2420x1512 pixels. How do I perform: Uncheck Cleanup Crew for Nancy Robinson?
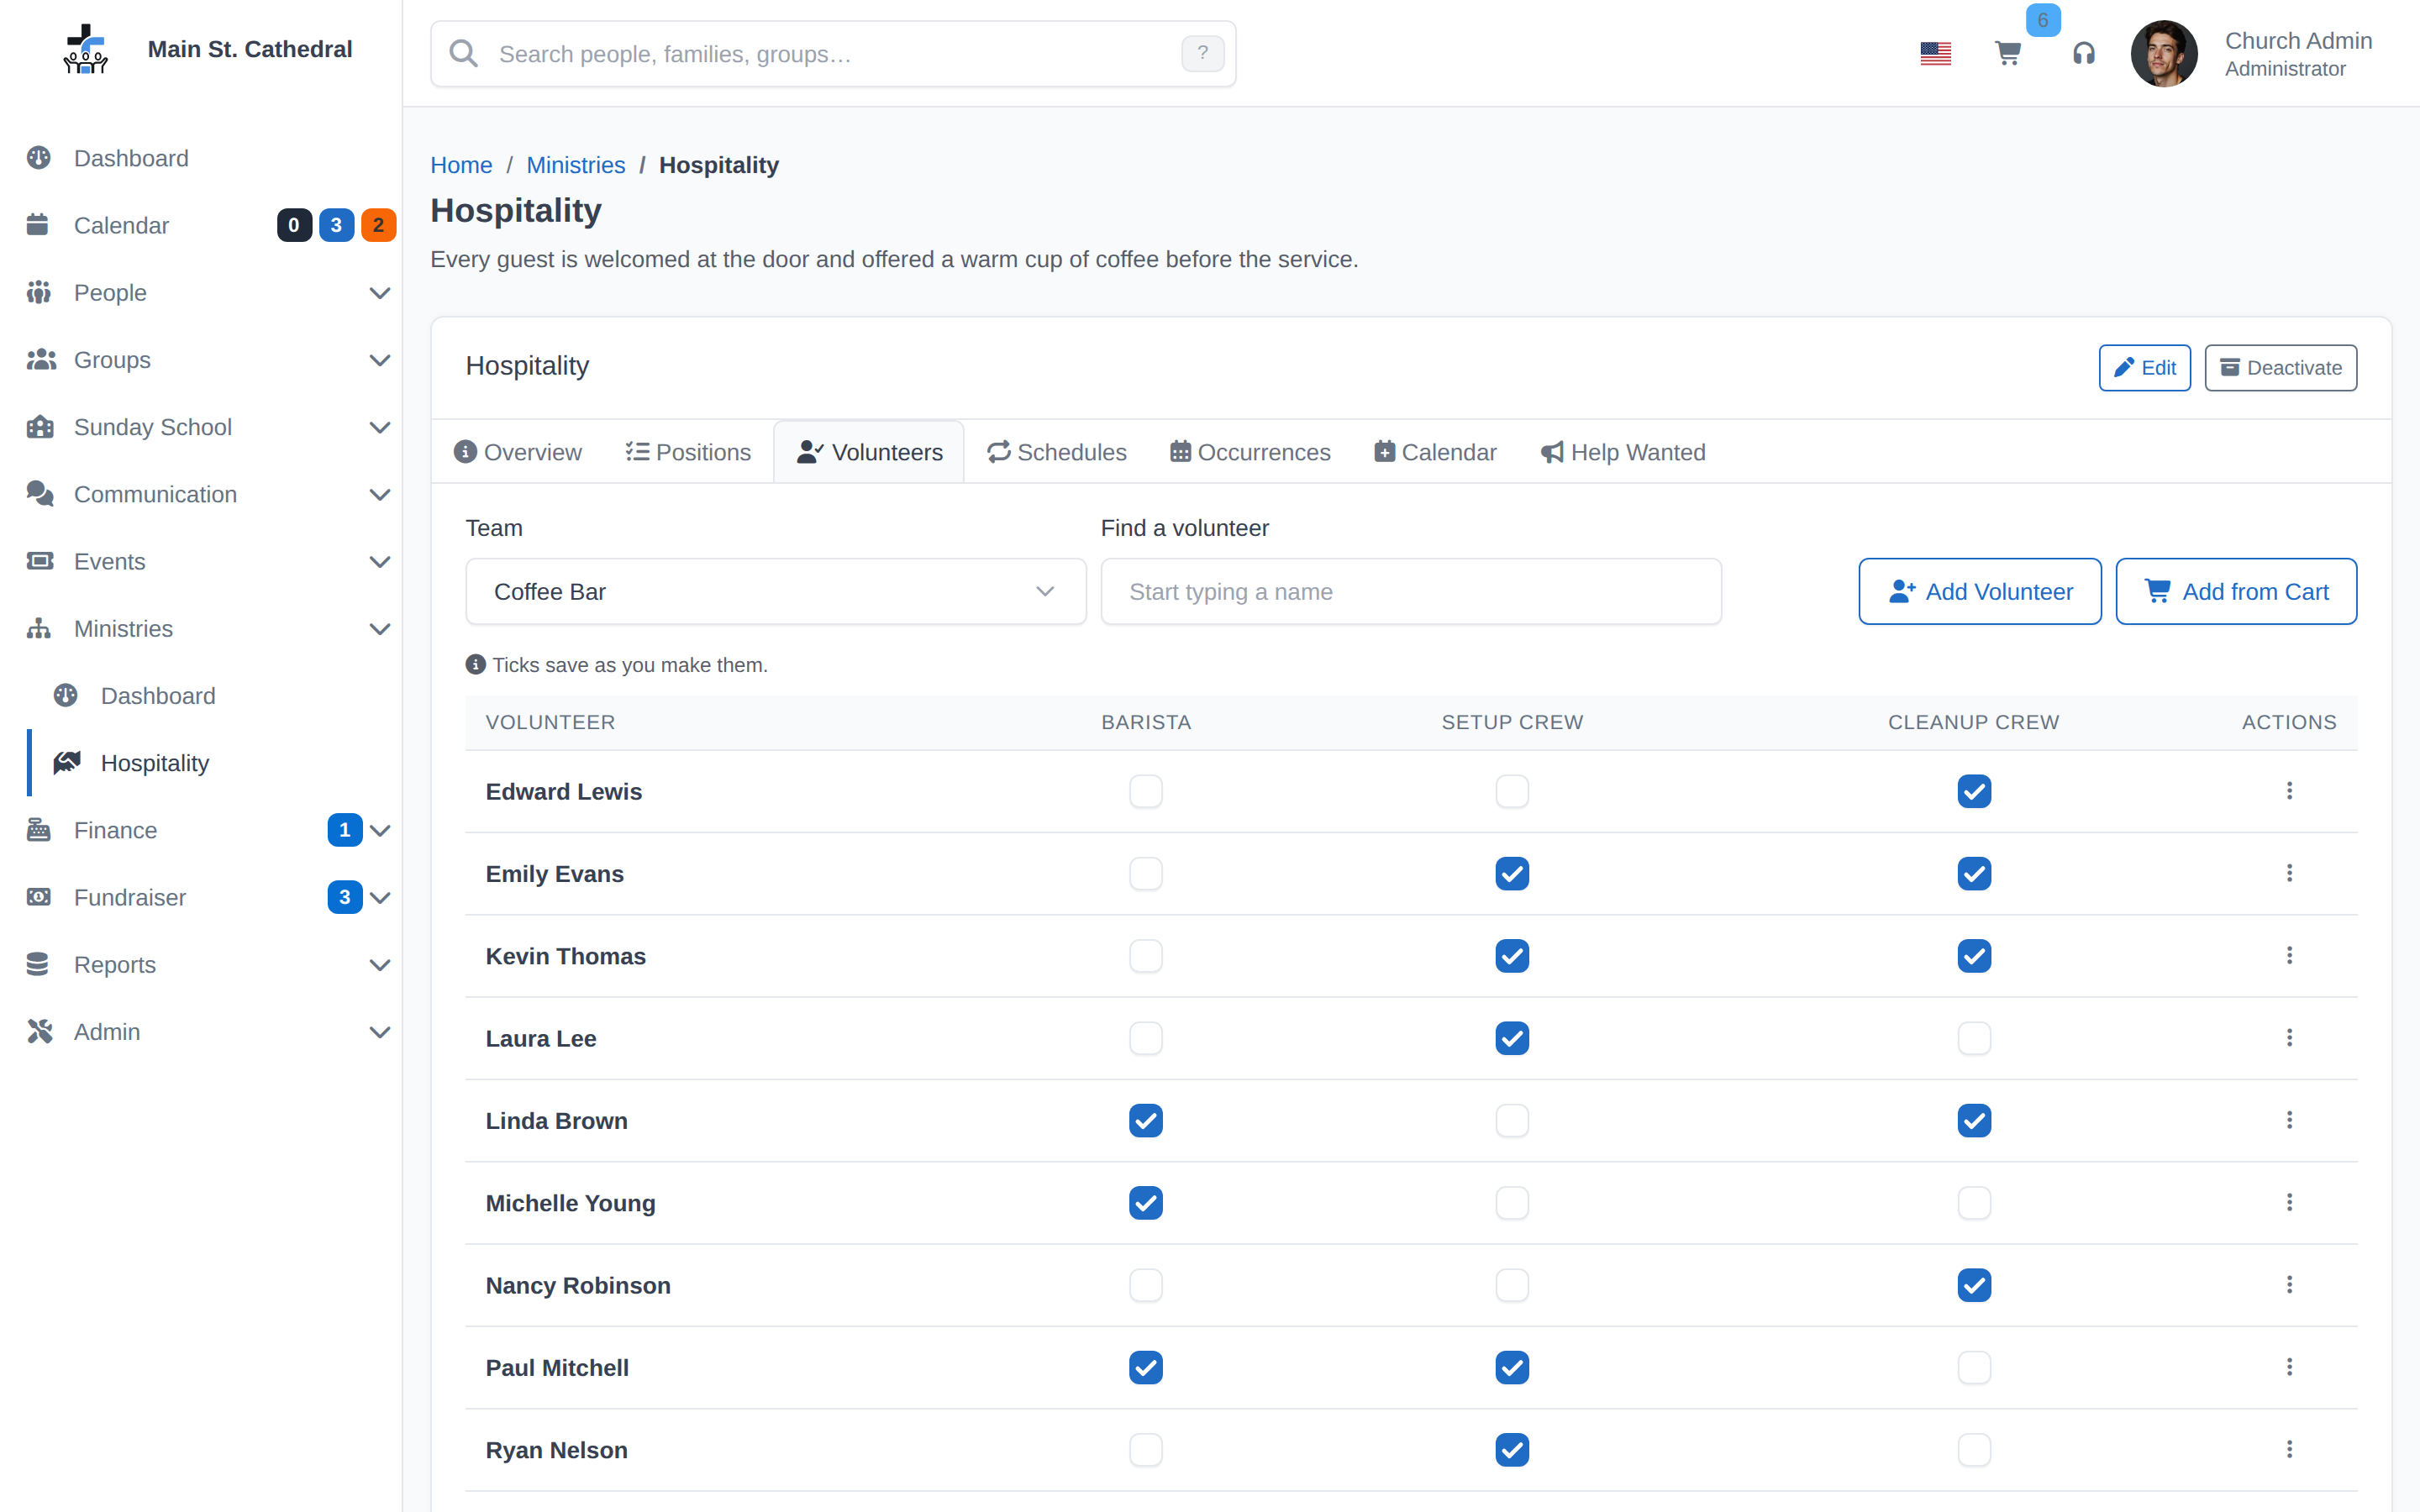pyautogui.click(x=1974, y=1285)
